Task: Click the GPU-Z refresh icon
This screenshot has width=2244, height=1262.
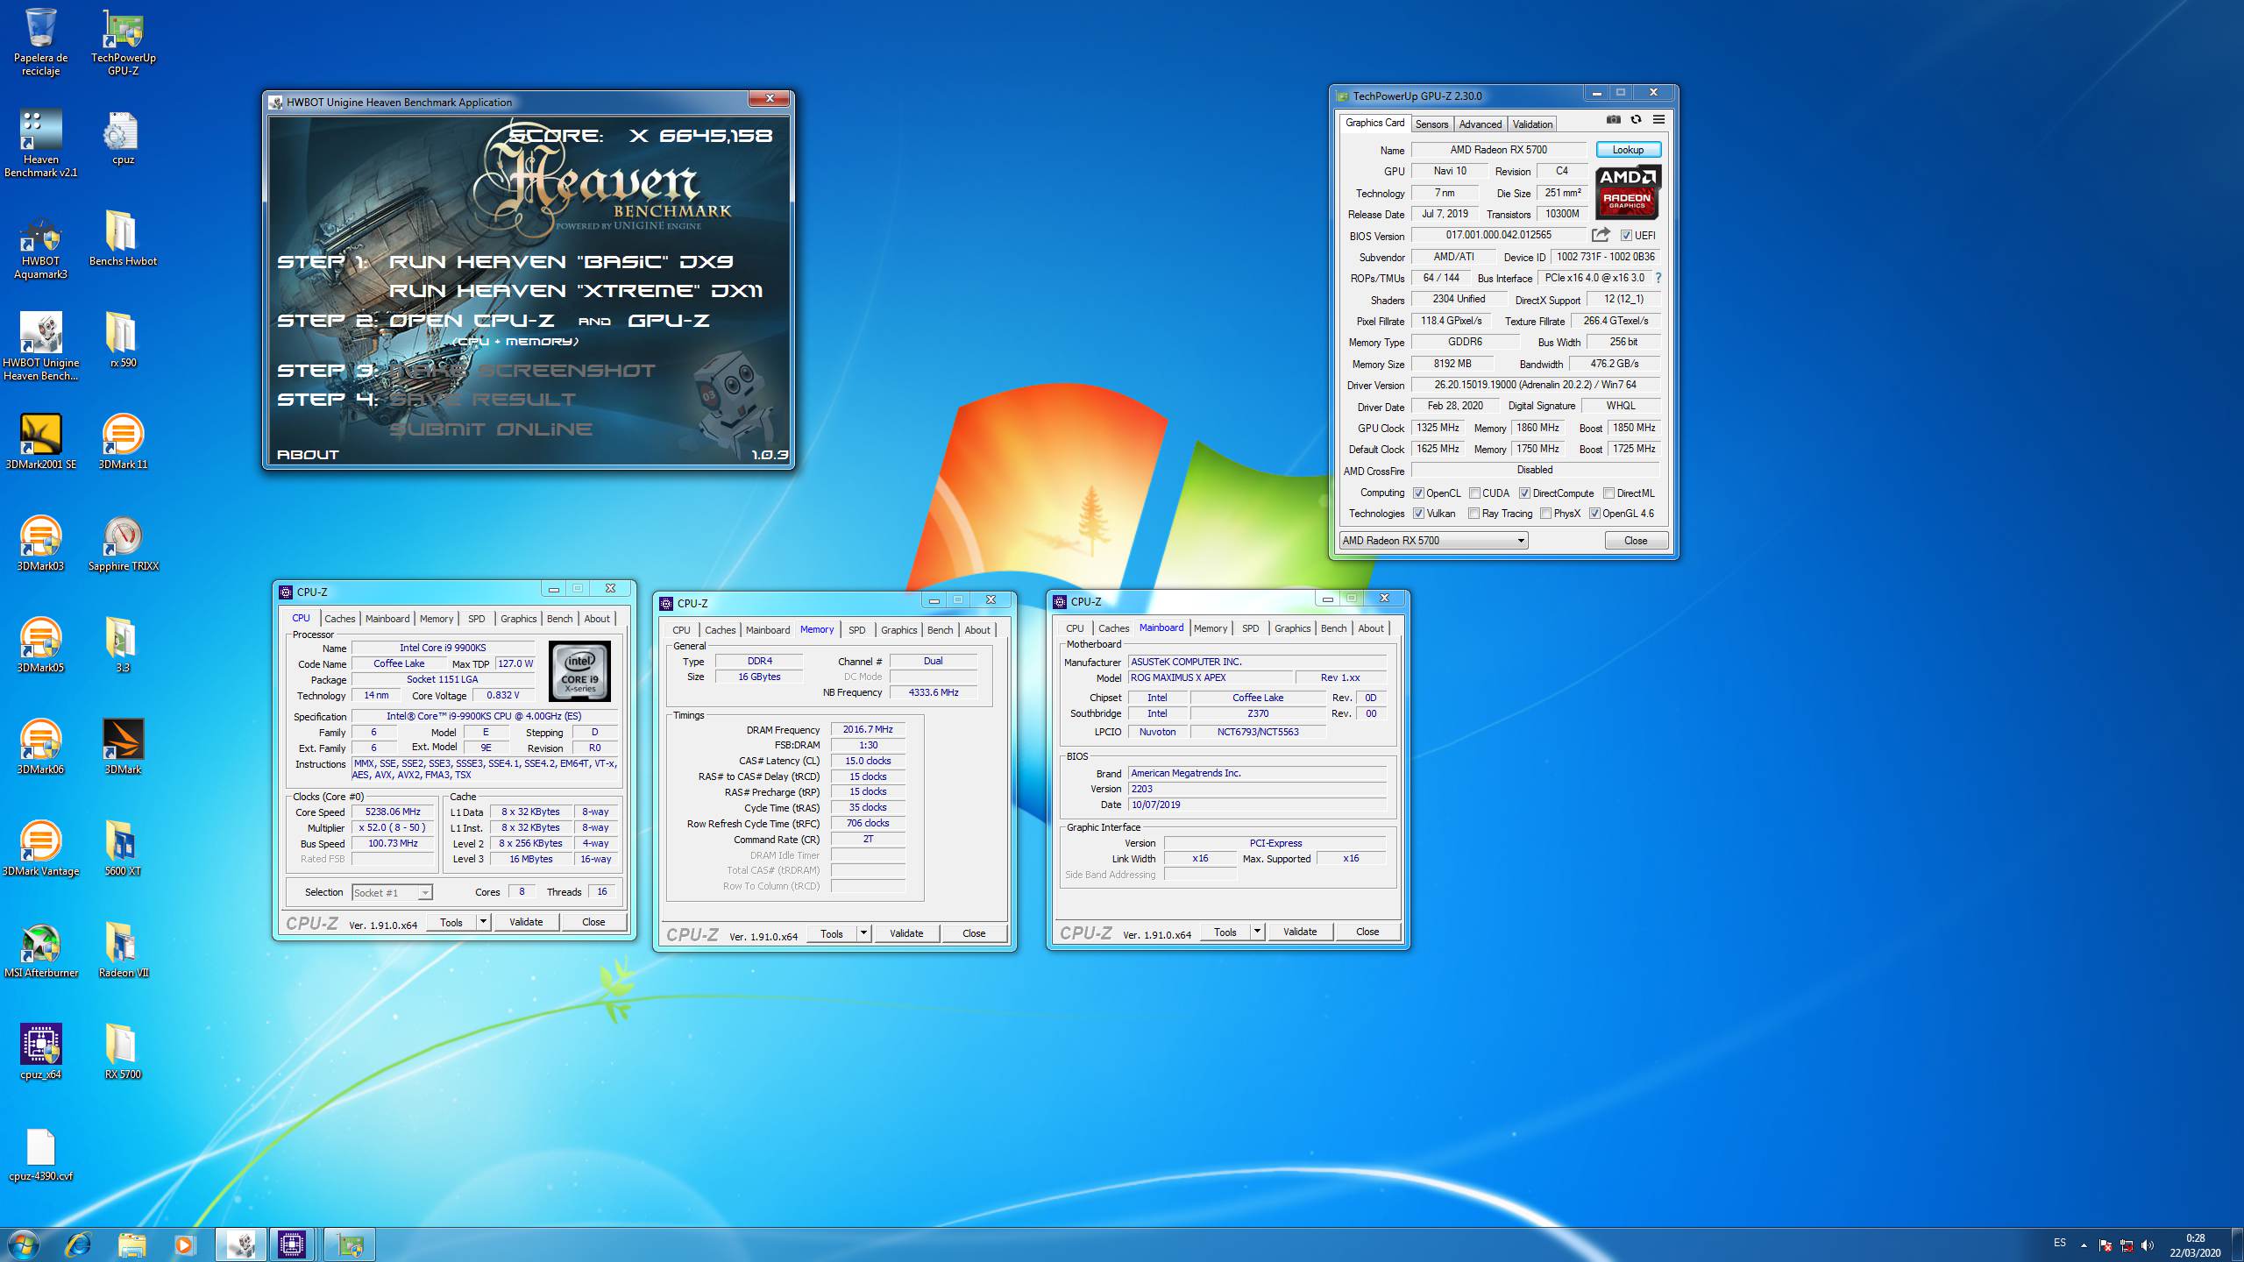Action: click(x=1636, y=119)
